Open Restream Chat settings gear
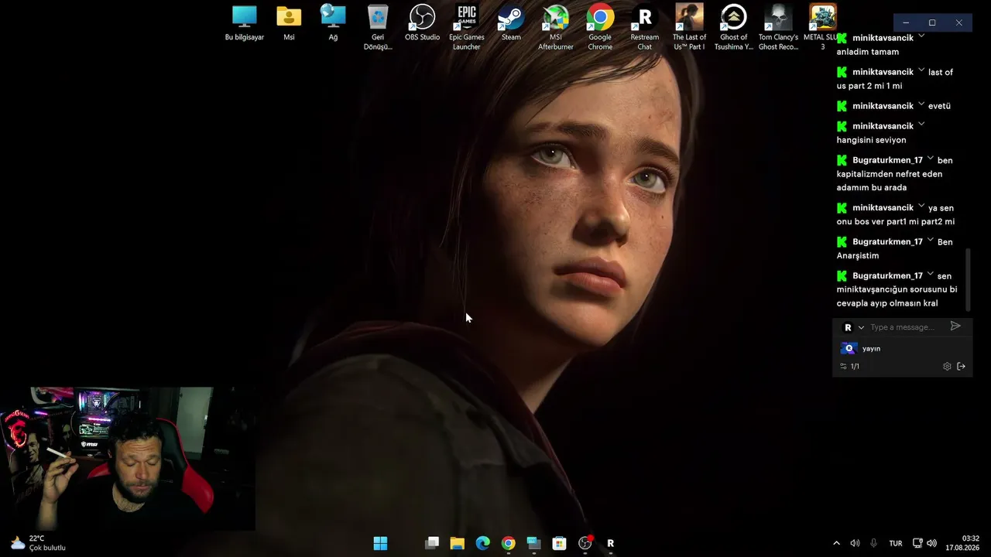Screen dimensions: 991x557 [x=947, y=367]
